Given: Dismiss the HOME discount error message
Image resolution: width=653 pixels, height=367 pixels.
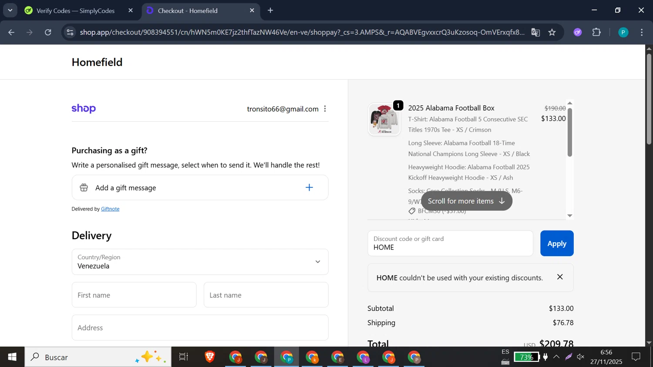Looking at the screenshot, I should click(560, 277).
